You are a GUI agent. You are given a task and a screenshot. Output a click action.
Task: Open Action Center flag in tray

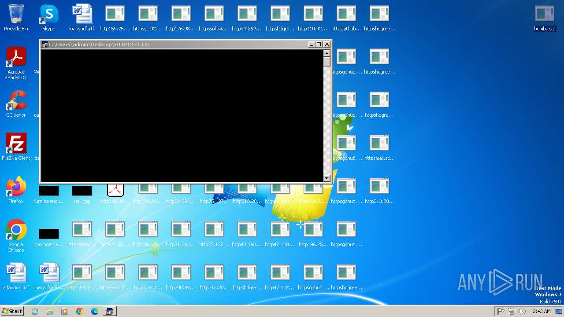tap(501, 311)
